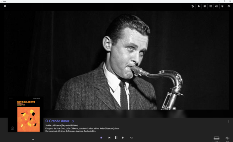233x142 pixels.
Task: Toggle Roon Radio with the purple star icon
Action: pyautogui.click(x=101, y=138)
